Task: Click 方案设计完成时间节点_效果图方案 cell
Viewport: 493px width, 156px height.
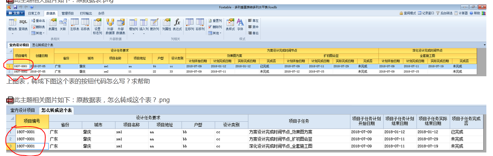Action: point(299,132)
